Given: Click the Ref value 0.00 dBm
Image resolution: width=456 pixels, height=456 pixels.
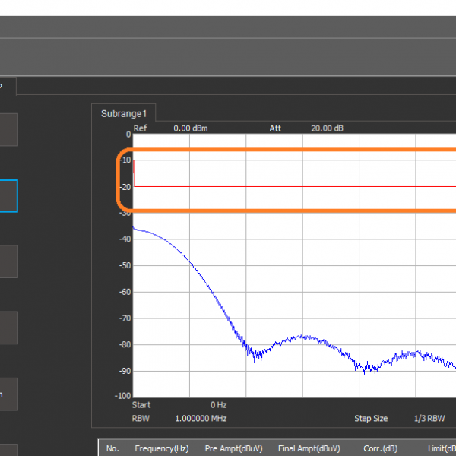Looking at the screenshot, I should [190, 128].
